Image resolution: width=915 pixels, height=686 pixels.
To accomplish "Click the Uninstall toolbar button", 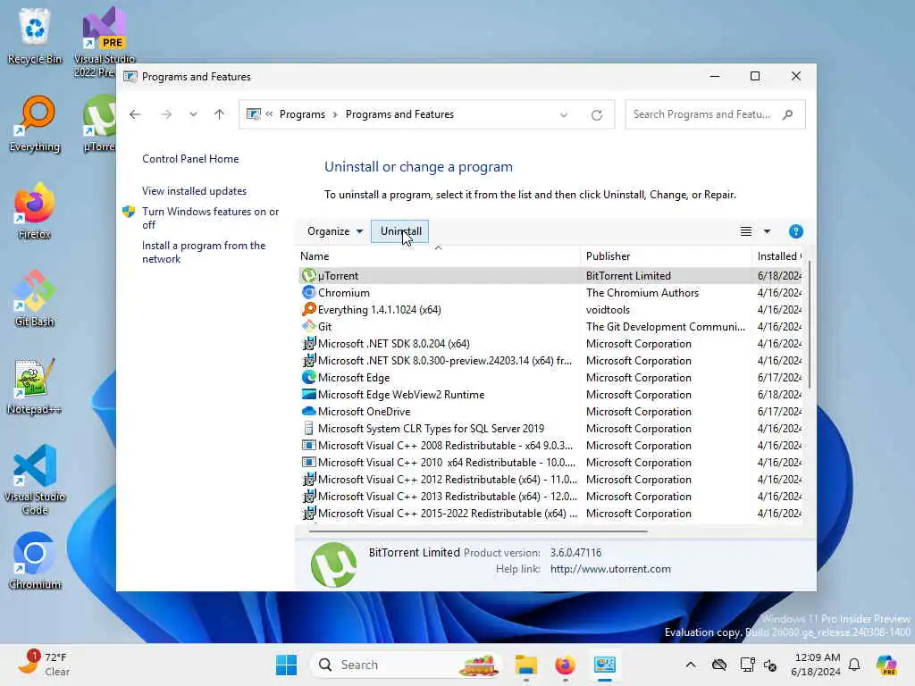I will point(399,231).
